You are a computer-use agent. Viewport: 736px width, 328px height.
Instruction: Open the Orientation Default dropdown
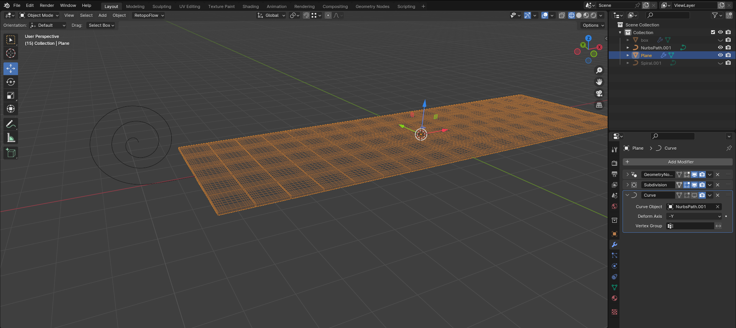48,25
